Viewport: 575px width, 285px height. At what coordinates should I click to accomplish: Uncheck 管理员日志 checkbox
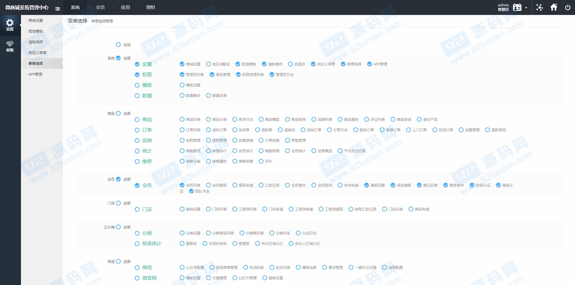[x=272, y=75]
